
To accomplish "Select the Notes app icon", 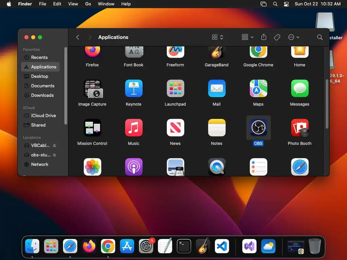I will [217, 128].
